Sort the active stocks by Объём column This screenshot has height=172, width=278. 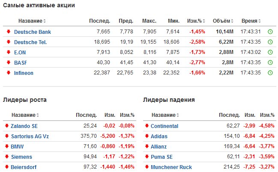[223, 21]
